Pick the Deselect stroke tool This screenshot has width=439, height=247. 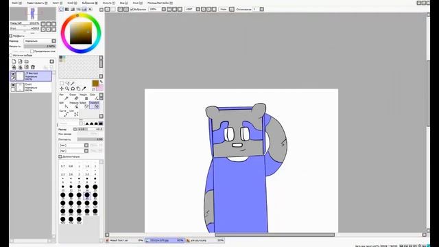94,105
